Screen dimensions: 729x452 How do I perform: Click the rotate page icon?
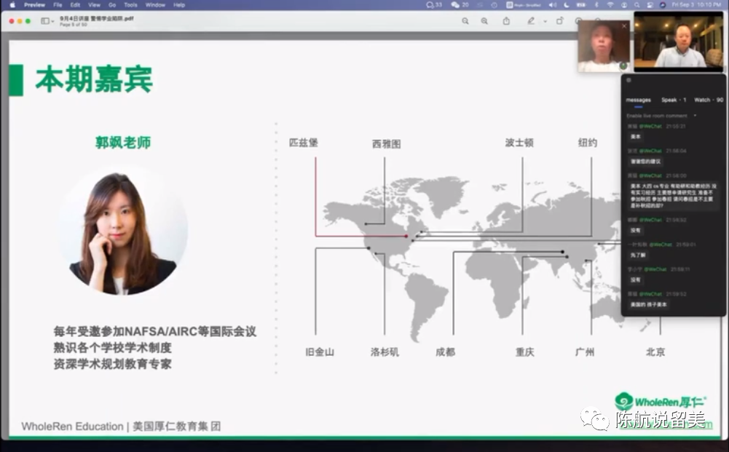[560, 21]
